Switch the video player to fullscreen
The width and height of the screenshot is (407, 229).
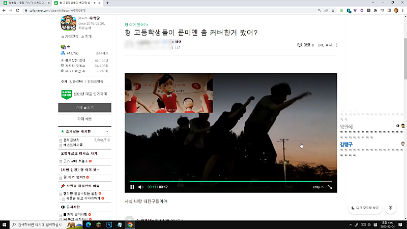click(x=330, y=187)
